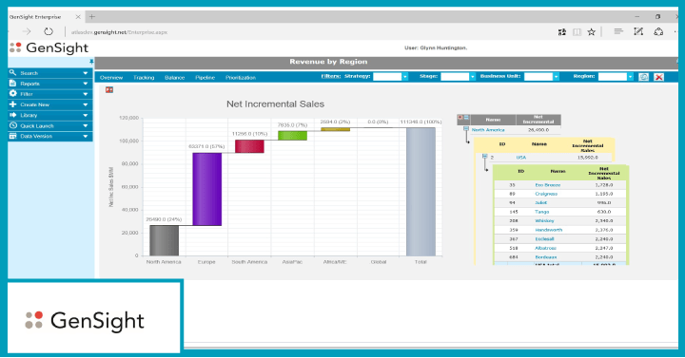Open the Whiskey project link
This screenshot has height=358, width=685.
coord(544,221)
